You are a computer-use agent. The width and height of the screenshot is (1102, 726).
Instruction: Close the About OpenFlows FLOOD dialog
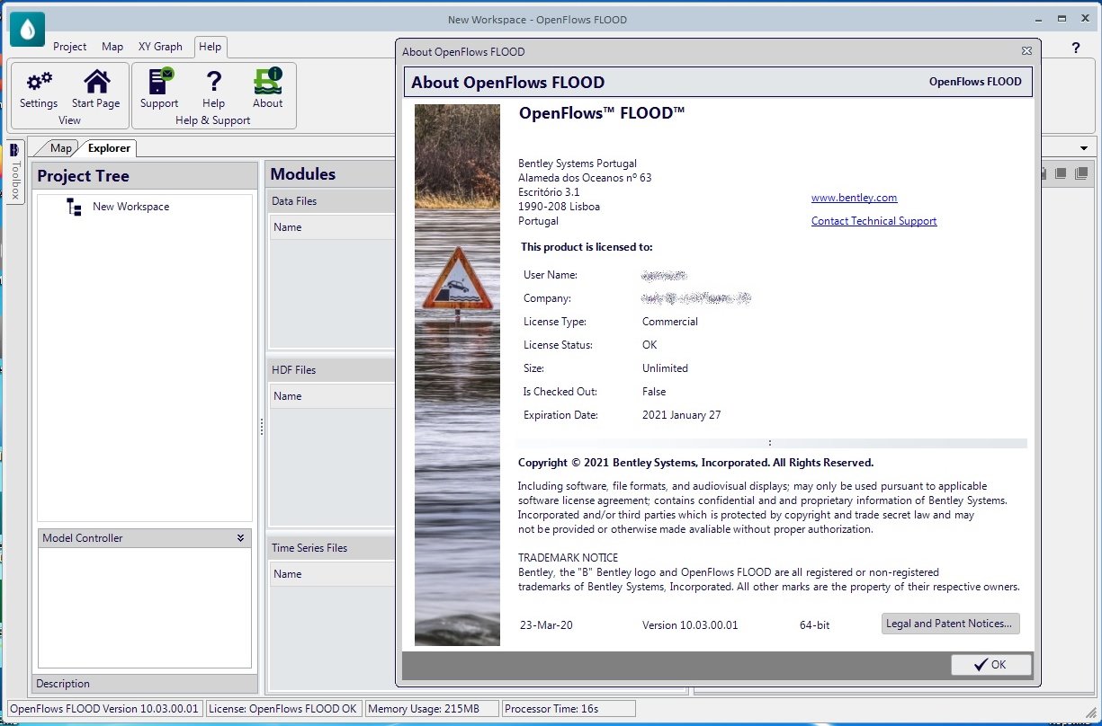[x=1026, y=52]
